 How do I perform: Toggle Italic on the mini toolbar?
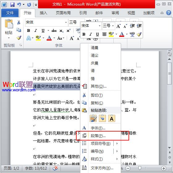[x=91, y=34]
